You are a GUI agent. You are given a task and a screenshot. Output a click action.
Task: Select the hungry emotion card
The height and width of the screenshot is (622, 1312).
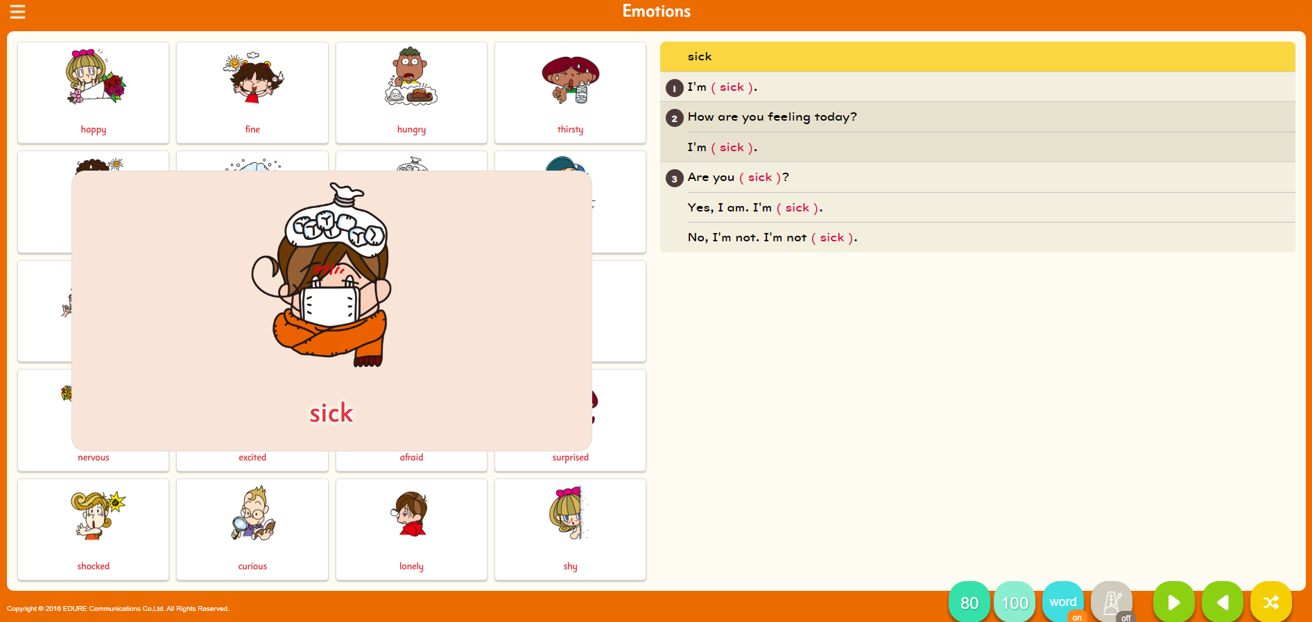point(411,92)
